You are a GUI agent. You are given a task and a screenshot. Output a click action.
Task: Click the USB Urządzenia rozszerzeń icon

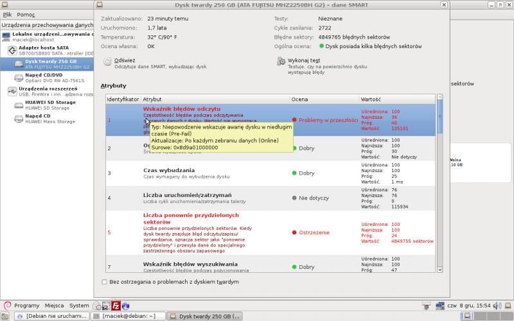click(12, 91)
